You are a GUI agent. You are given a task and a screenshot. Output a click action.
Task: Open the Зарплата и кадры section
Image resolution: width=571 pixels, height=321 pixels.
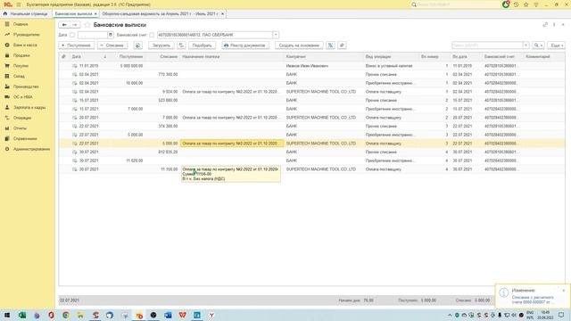tap(29, 107)
